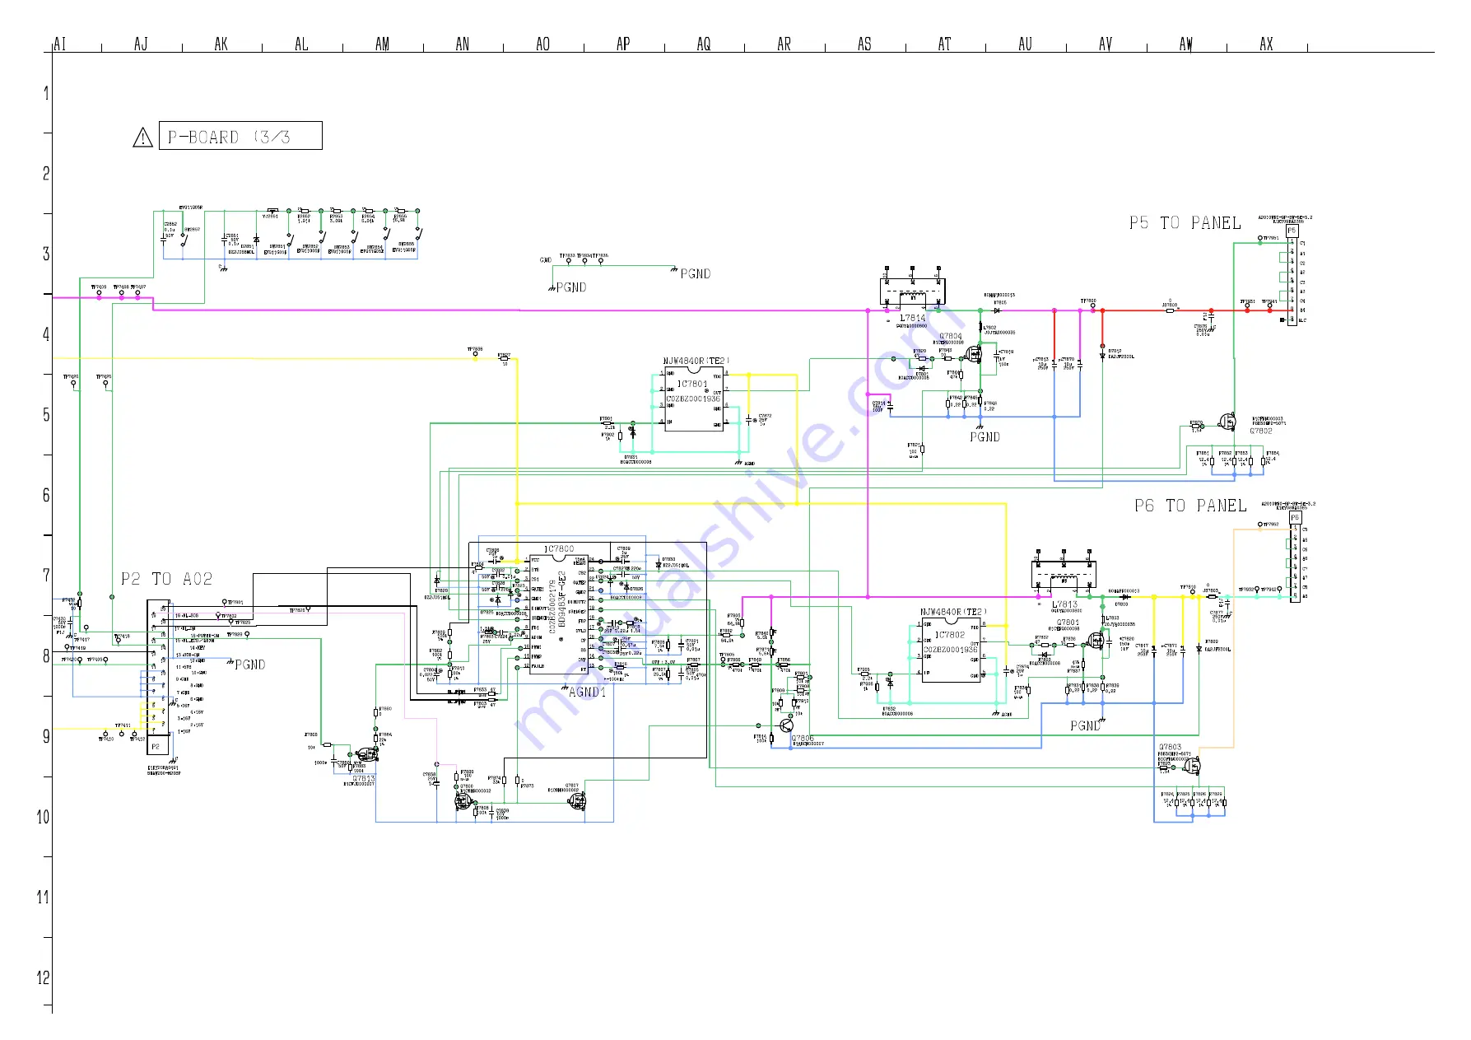
Task: Click the PGND label below Q7804
Action: 985,437
